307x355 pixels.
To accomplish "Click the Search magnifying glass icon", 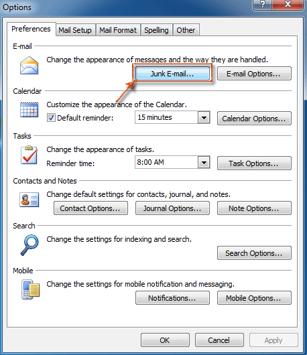I will (x=29, y=245).
